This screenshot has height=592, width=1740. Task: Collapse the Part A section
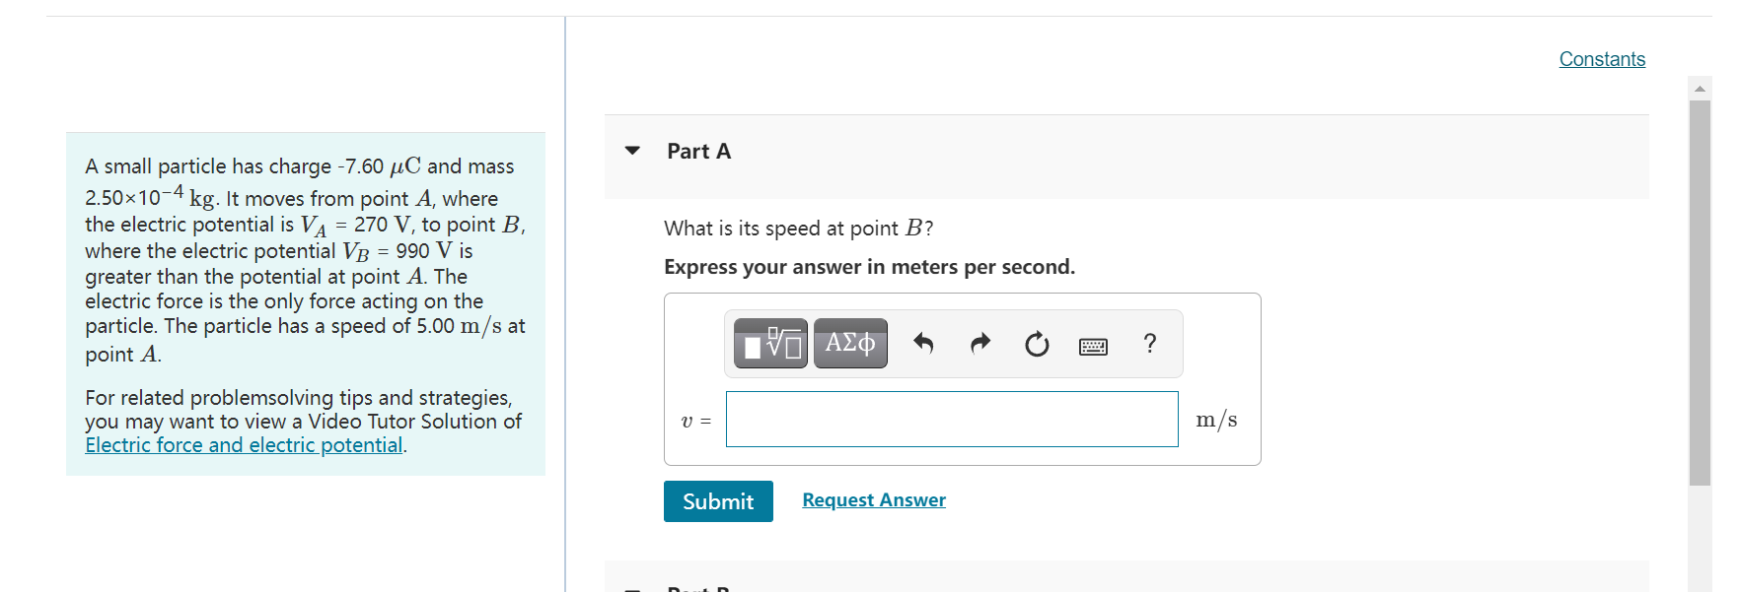(x=632, y=151)
